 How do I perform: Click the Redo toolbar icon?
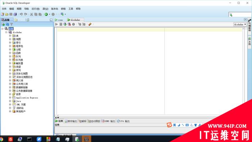(26, 14)
